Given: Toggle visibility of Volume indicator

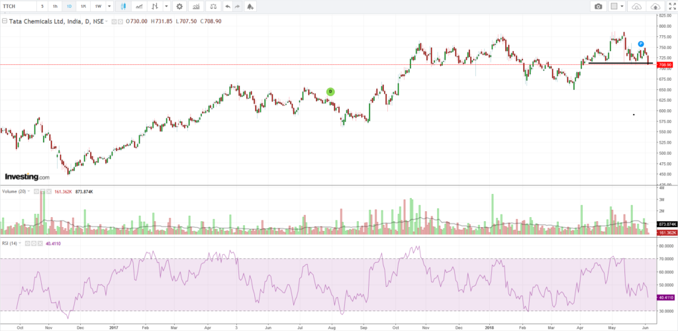Looking at the screenshot, I should tap(36, 191).
